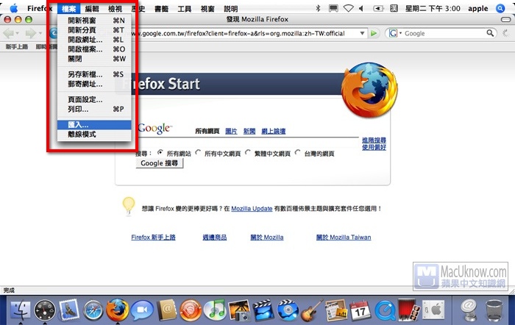Open the 進階搜尋 link
This screenshot has width=515, height=325.
click(x=374, y=140)
